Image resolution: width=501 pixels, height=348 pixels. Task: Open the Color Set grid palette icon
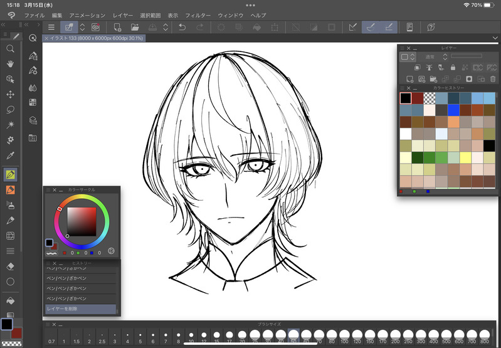33,102
